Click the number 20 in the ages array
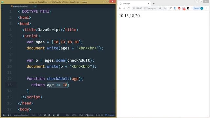The height and width of the screenshot is (118, 210). 76,42
